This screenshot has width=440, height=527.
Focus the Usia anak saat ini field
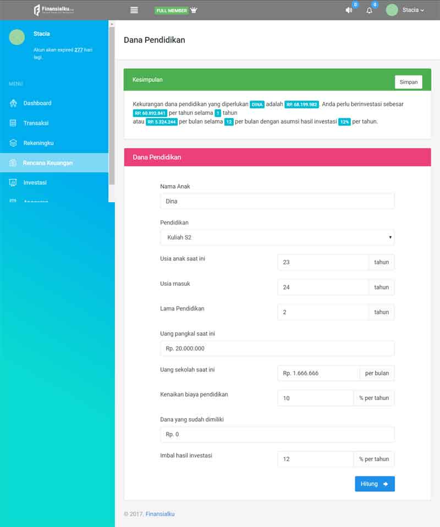click(x=323, y=262)
